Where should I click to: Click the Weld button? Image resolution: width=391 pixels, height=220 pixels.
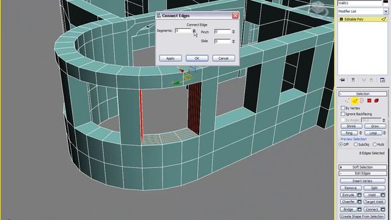click(372, 195)
